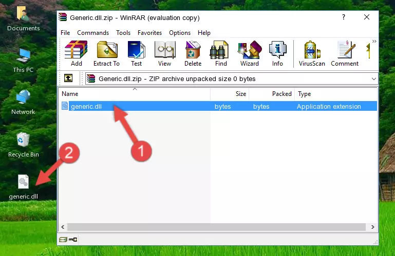Click the Delete toolbar icon
This screenshot has height=256, width=395.
(x=193, y=54)
